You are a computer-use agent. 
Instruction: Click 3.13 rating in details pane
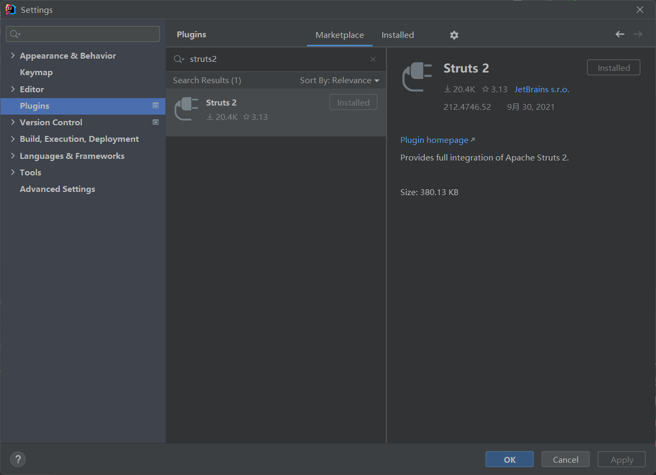click(x=494, y=90)
